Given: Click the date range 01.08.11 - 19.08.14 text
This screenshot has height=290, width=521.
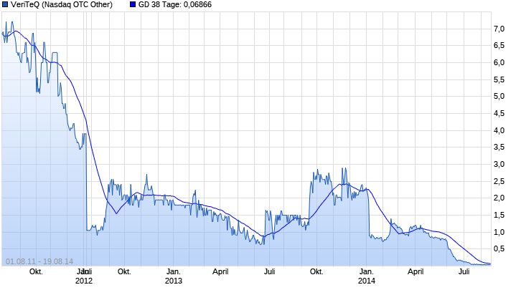Looking at the screenshot, I should click(39, 261).
